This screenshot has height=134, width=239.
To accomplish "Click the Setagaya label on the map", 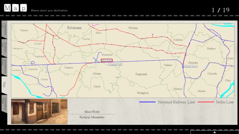I will coord(142,93).
